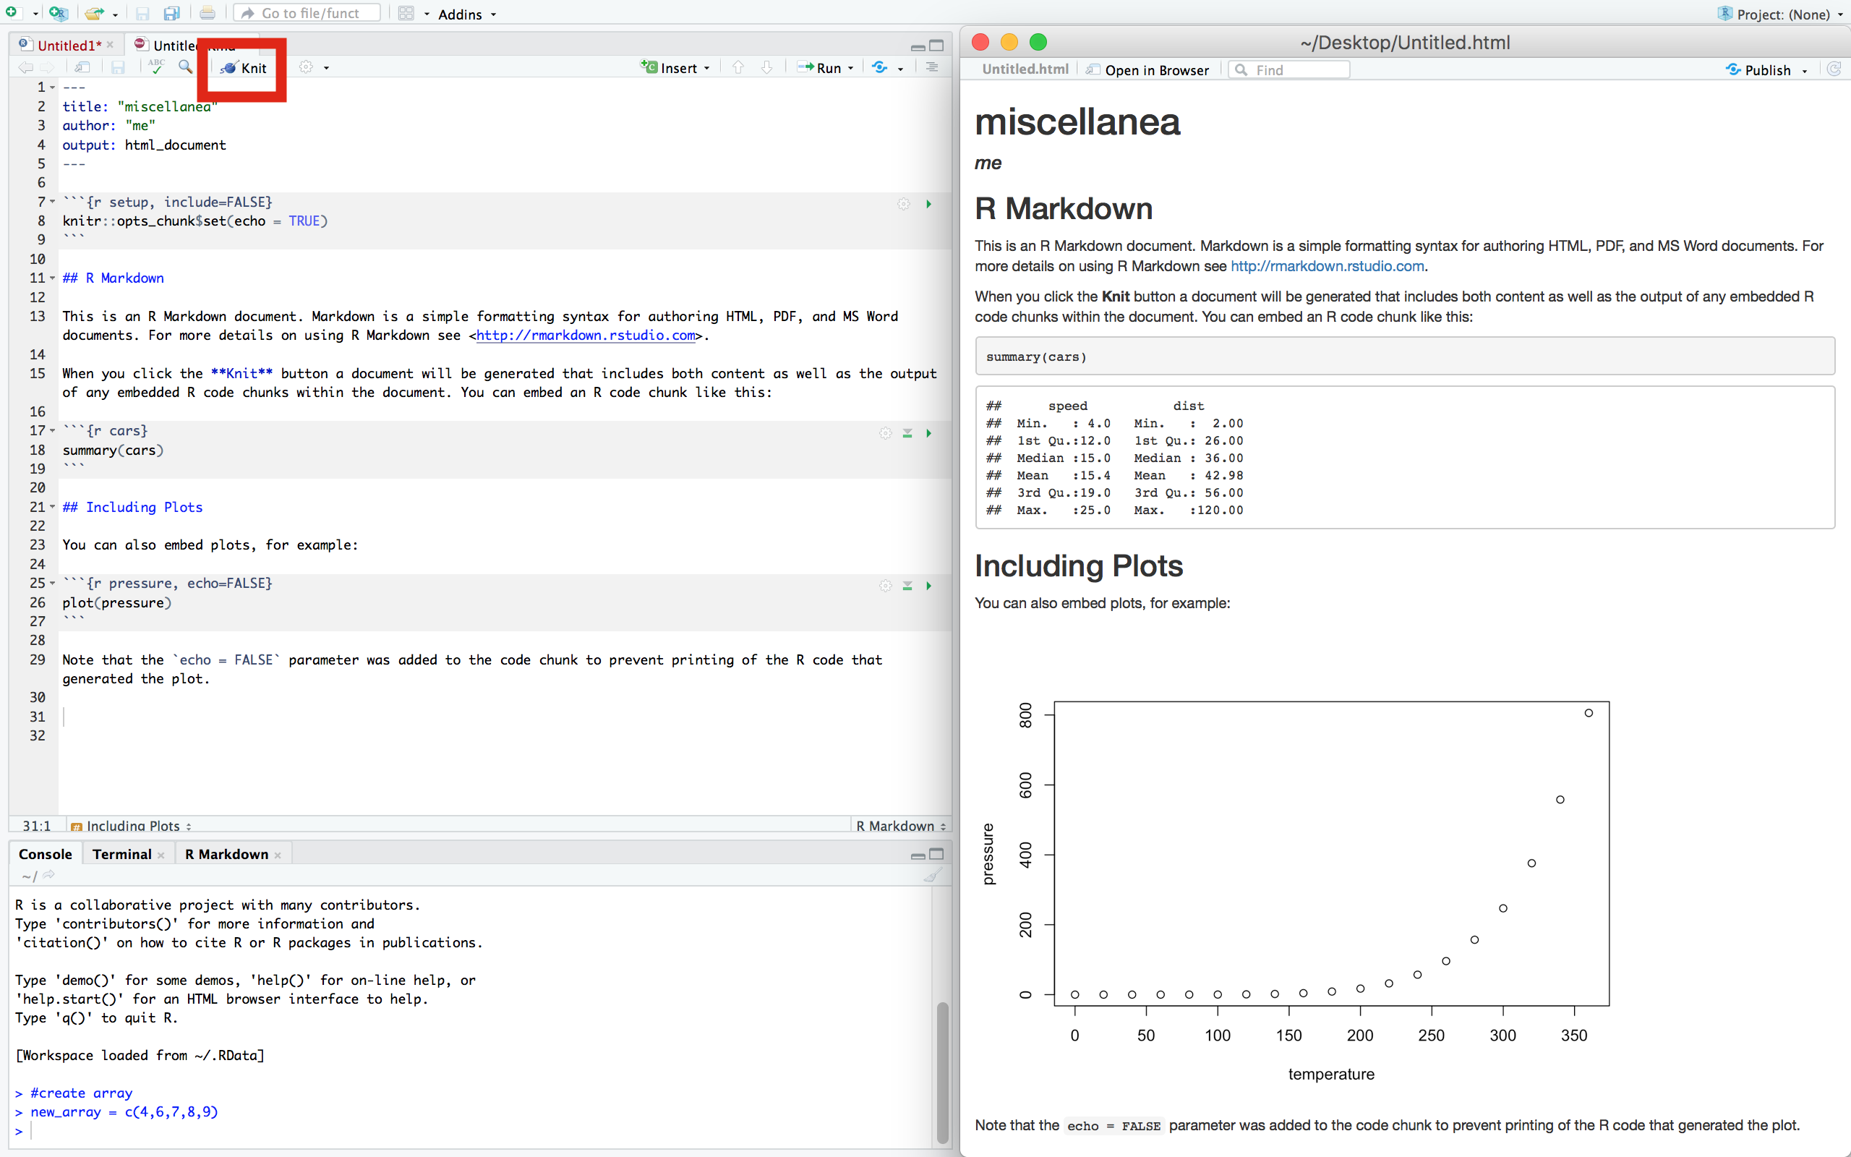Switch to the Untitled1 script tab

click(67, 45)
